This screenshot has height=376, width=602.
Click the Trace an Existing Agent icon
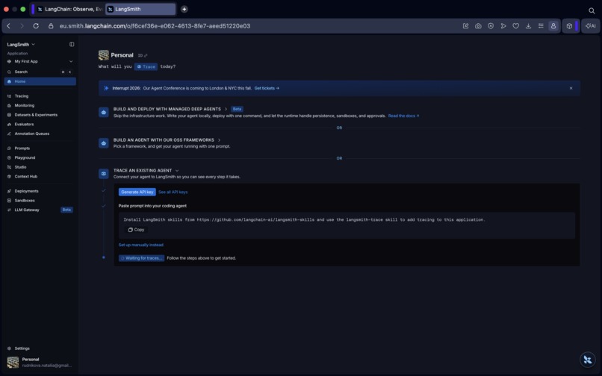point(104,173)
